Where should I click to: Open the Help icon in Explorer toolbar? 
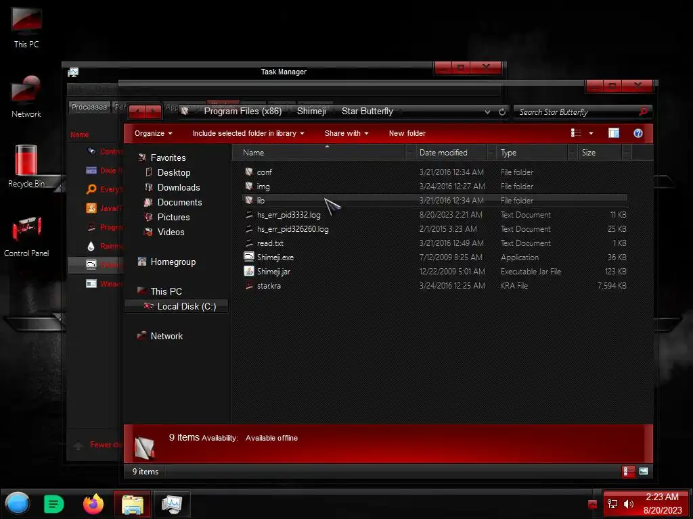click(x=638, y=133)
